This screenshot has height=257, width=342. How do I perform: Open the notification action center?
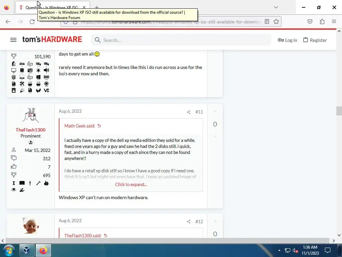tap(328, 250)
